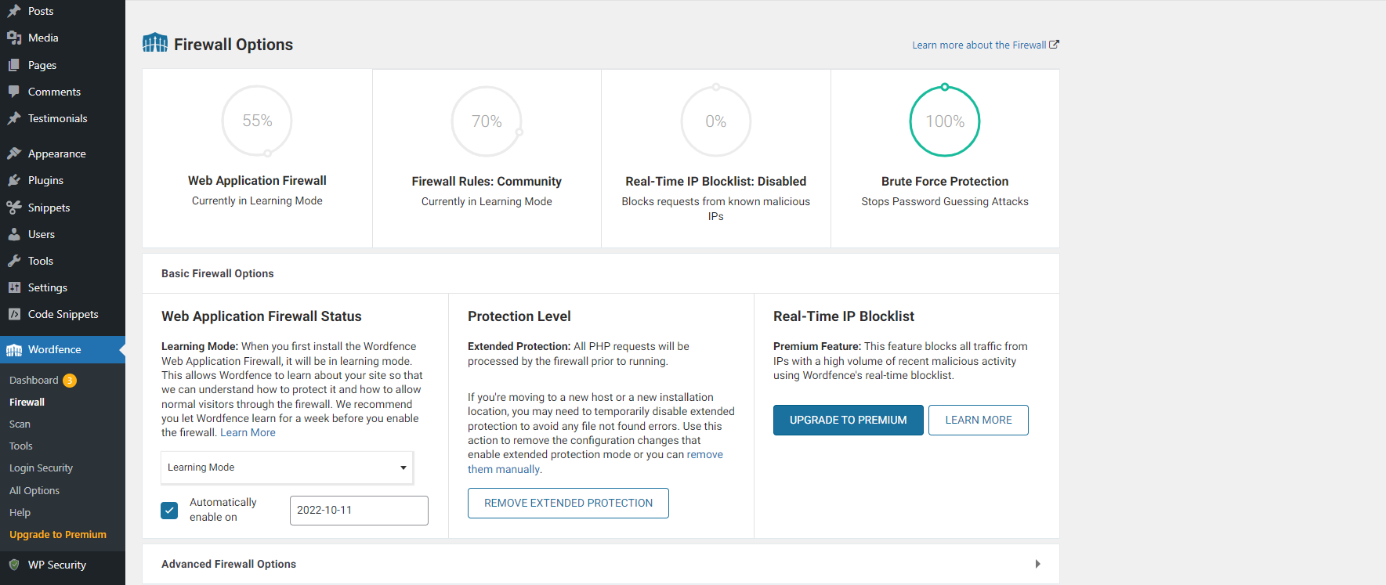Click the 70% Firewall Rules circle
The image size is (1386, 585).
tap(487, 121)
